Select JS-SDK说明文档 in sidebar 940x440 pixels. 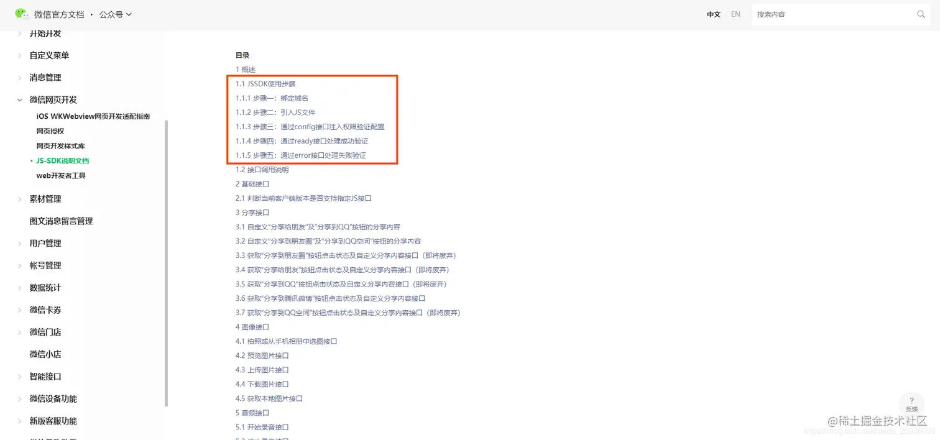click(x=62, y=161)
